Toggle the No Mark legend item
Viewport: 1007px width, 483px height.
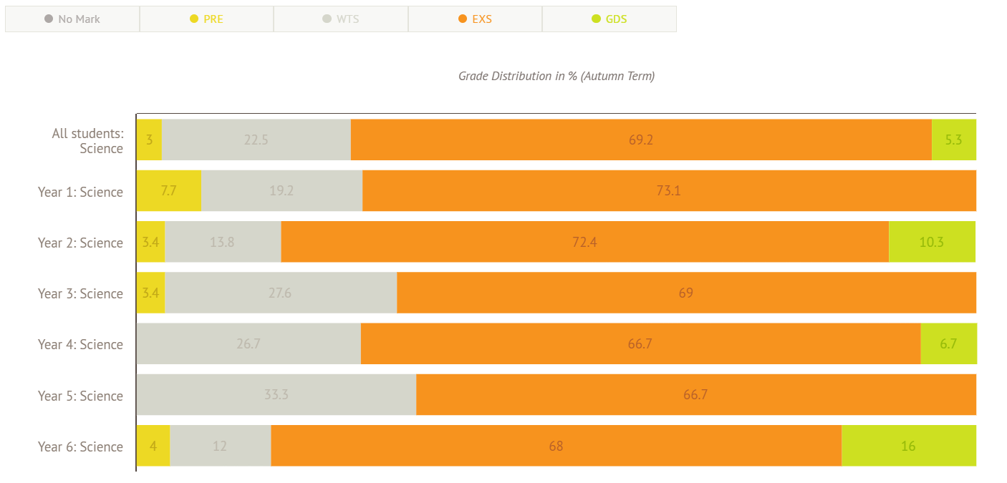pos(72,19)
